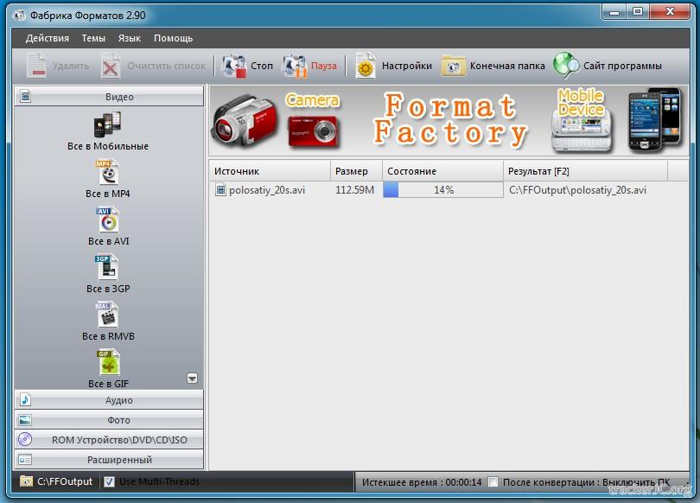The image size is (700, 503).
Task: Select the Все в 3GP converter icon
Action: 107,268
